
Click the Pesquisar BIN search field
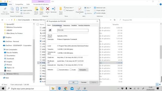pos(139,20)
